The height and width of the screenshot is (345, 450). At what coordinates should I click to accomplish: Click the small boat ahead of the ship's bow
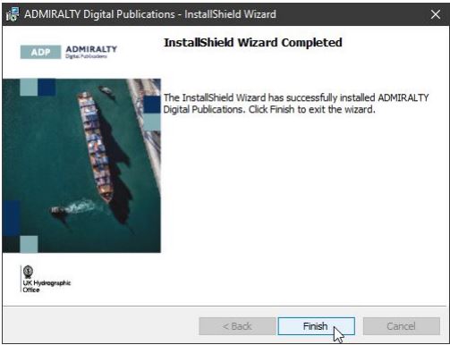click(108, 92)
